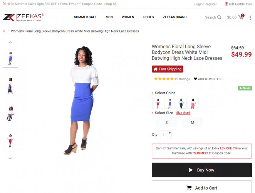255x193 pixels.
Task: Select size M option
Action: pos(192,122)
